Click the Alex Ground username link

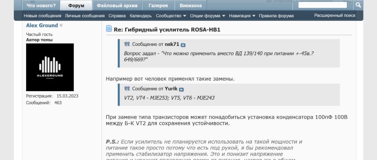[42, 26]
